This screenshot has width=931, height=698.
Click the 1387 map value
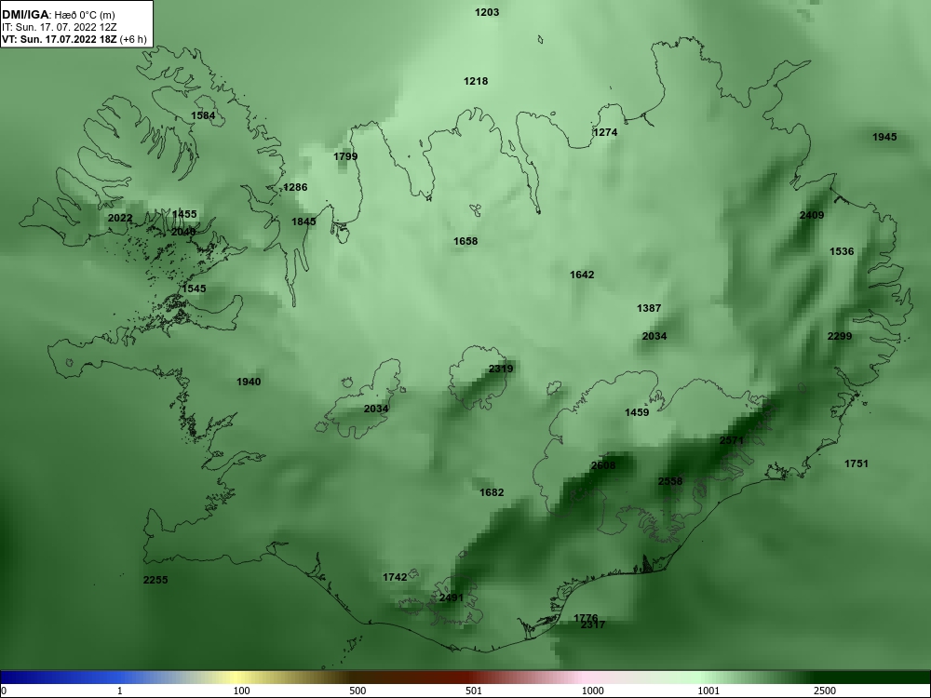pos(648,309)
